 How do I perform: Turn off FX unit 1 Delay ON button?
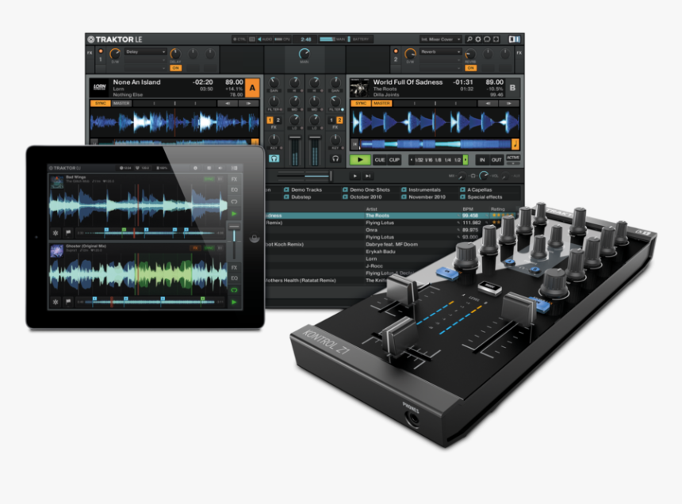click(x=175, y=68)
